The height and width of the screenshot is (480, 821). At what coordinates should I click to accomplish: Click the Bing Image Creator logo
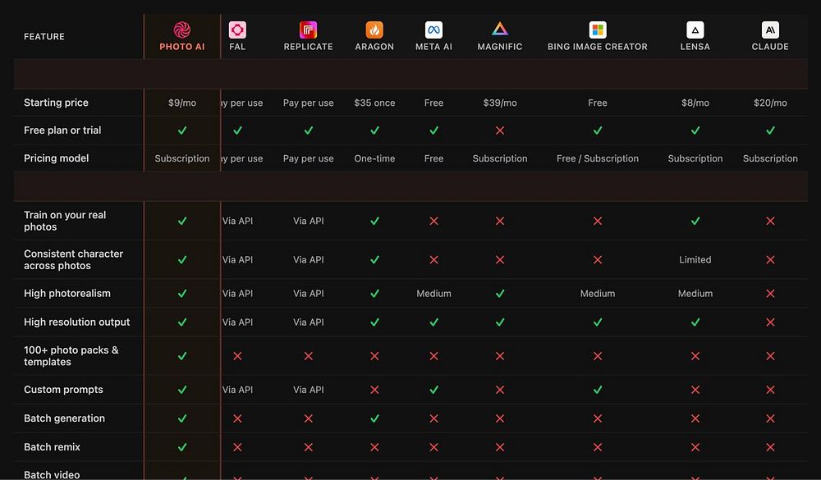598,30
